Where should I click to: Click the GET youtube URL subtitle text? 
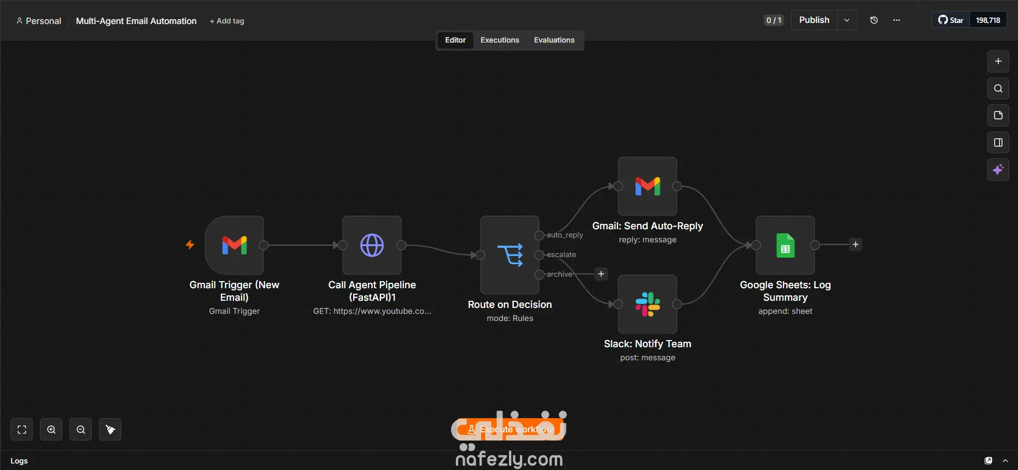372,311
